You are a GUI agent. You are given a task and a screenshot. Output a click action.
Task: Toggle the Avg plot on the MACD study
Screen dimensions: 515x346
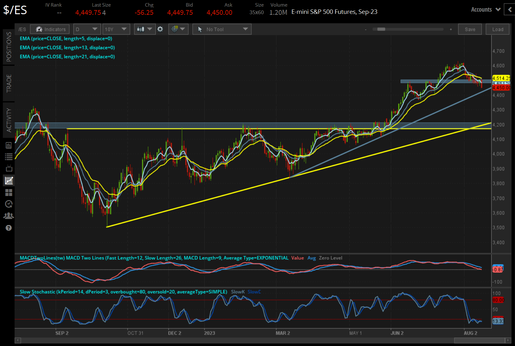click(312, 258)
